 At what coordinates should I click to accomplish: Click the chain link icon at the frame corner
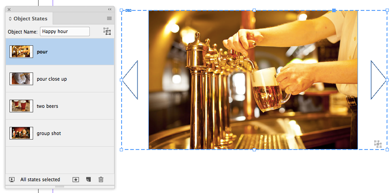pyautogui.click(x=128, y=10)
